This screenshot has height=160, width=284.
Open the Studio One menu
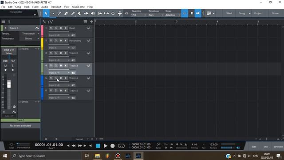click(79, 7)
